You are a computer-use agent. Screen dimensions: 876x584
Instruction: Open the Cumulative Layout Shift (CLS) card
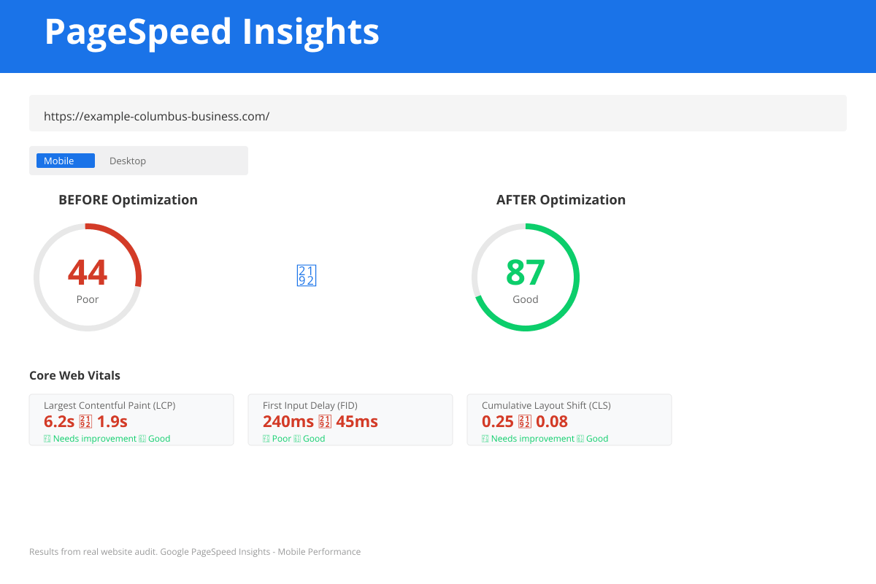(569, 420)
